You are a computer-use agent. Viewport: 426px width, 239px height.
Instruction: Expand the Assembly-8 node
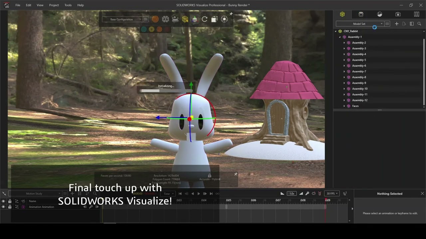tap(344, 77)
